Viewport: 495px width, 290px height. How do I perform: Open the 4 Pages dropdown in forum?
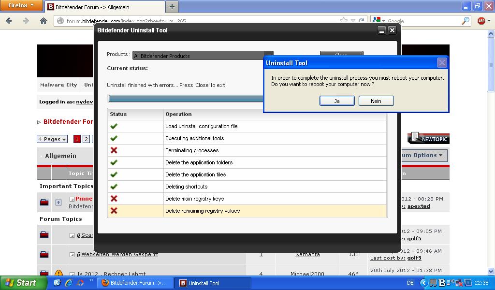[52, 139]
